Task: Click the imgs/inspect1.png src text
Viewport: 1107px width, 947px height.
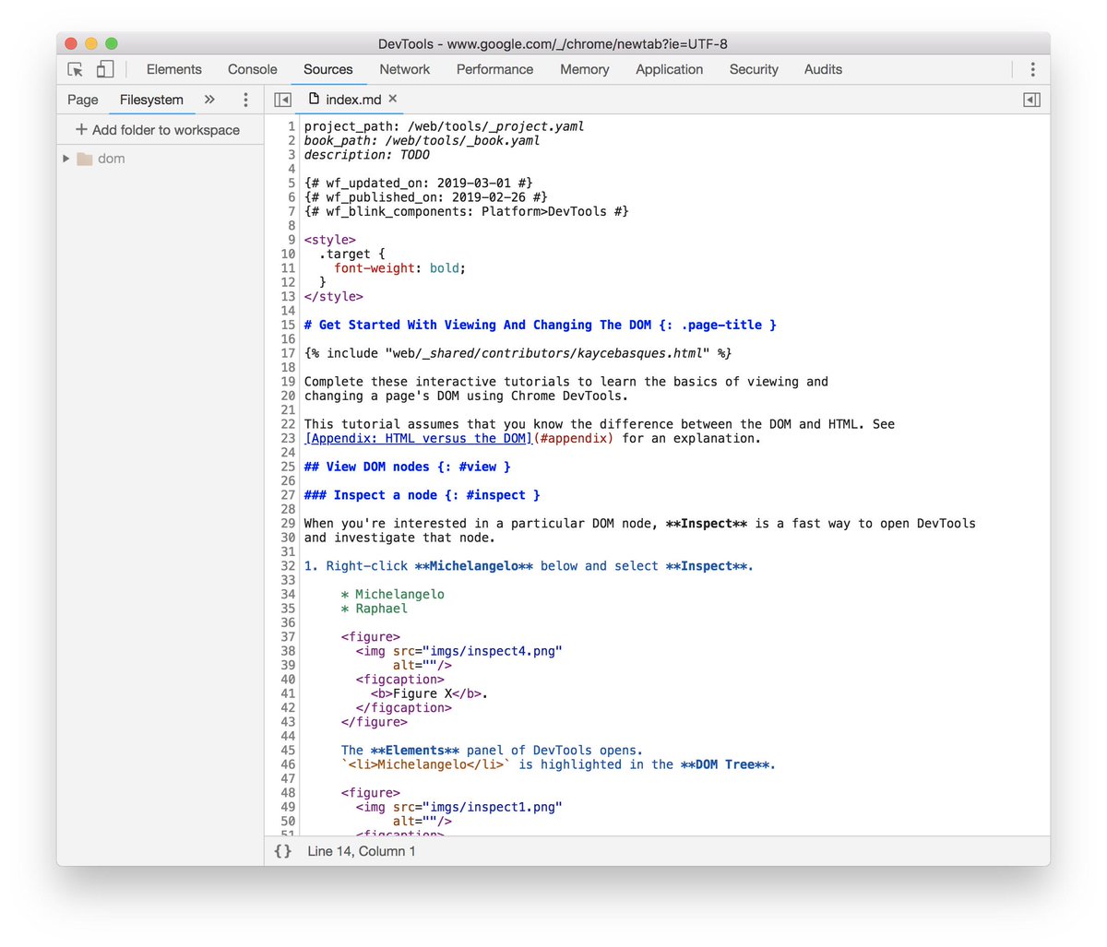Action: coord(493,807)
